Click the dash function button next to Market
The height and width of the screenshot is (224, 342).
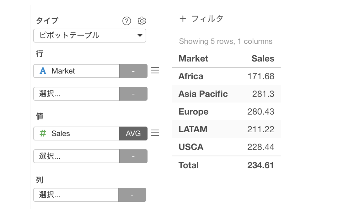click(133, 71)
